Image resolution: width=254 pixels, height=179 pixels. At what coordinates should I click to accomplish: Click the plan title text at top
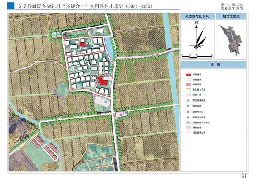[85, 6]
